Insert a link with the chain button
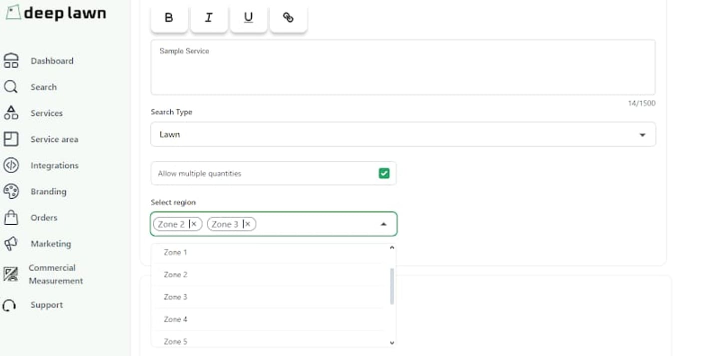The image size is (719, 356). (x=288, y=18)
